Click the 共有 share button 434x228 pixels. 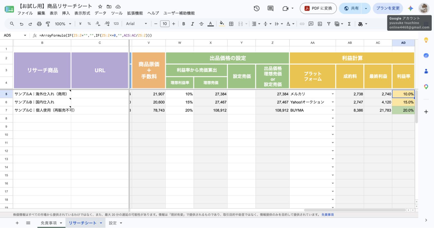tap(351, 8)
